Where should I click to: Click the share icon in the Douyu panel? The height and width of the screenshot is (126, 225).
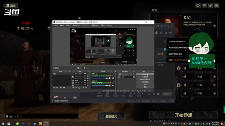point(170,32)
